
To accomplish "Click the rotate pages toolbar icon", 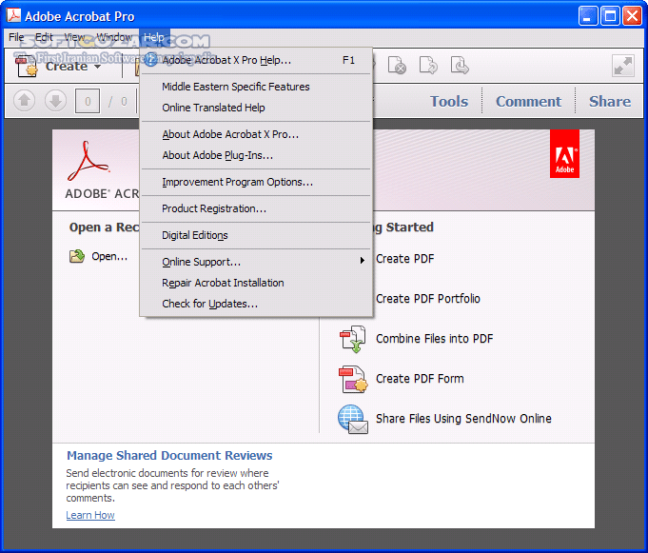I will (428, 66).
